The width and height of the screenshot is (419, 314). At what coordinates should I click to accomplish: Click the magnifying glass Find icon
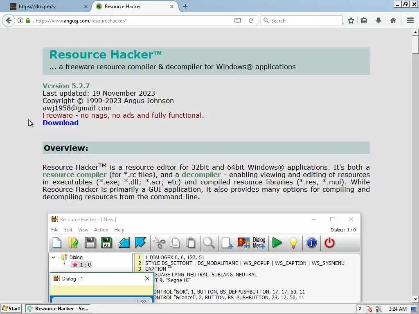point(209,243)
